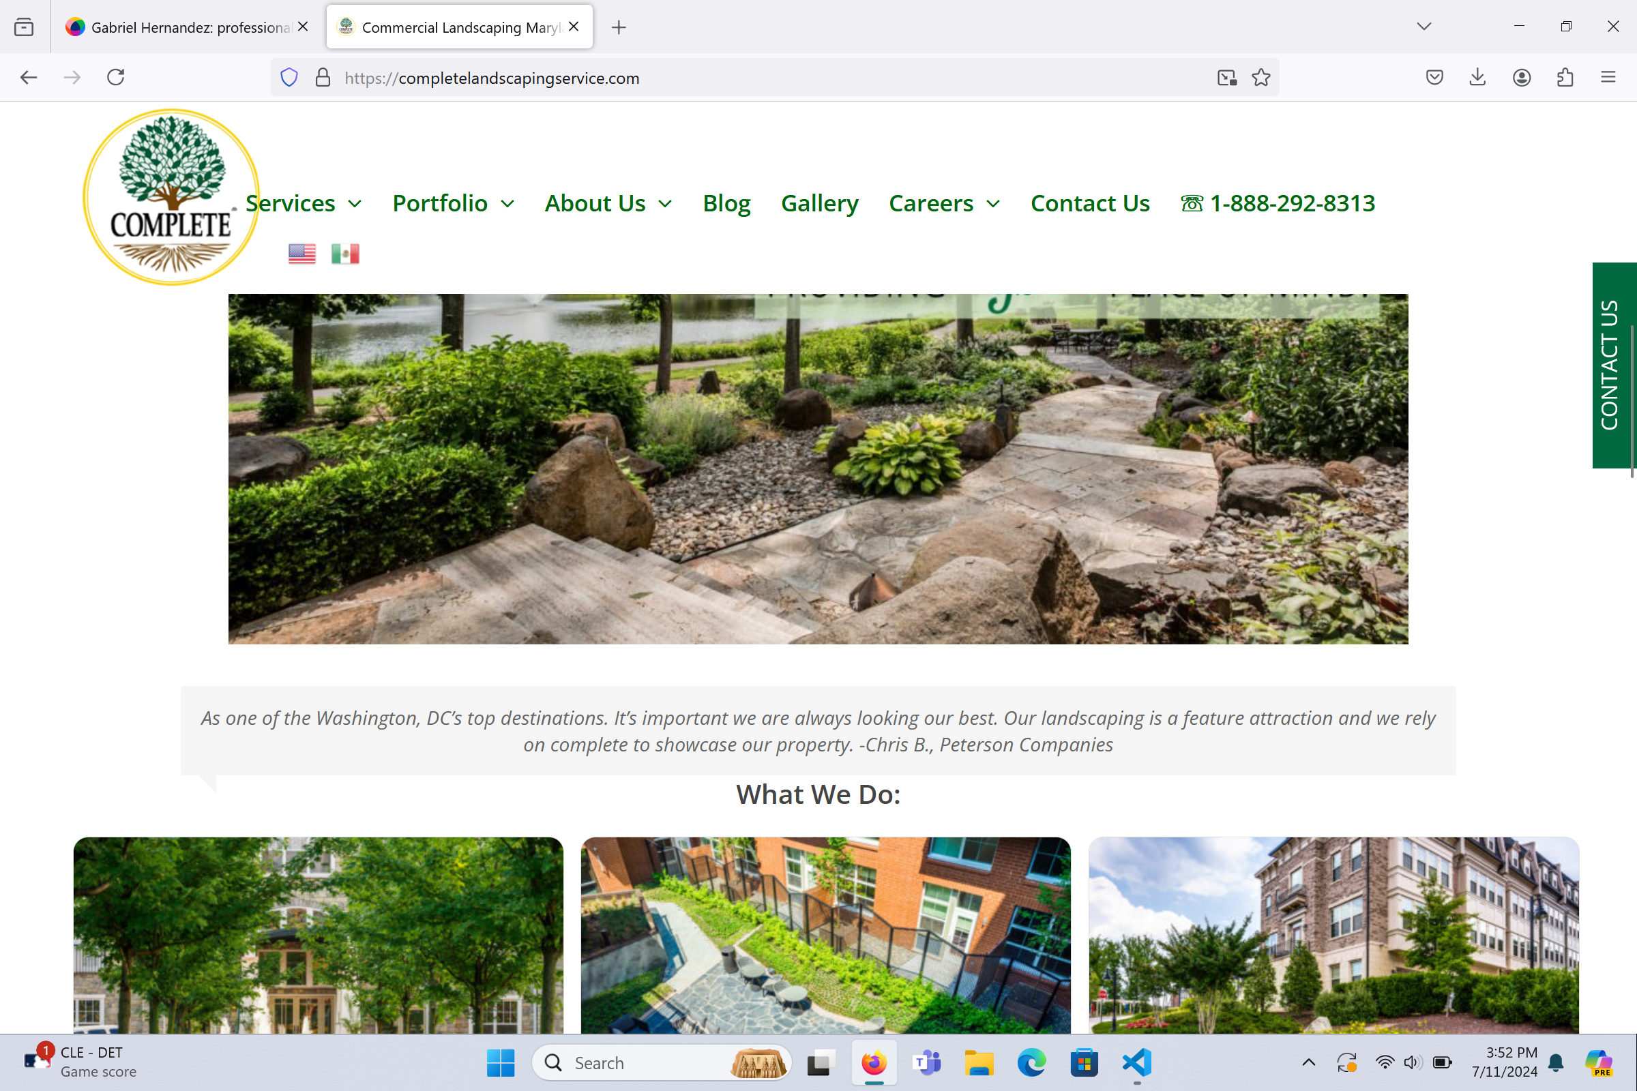This screenshot has height=1091, width=1637.
Task: Click the Chris B. testimonial quote
Action: [818, 730]
